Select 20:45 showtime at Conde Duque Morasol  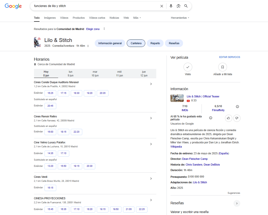[x=50, y=106]
